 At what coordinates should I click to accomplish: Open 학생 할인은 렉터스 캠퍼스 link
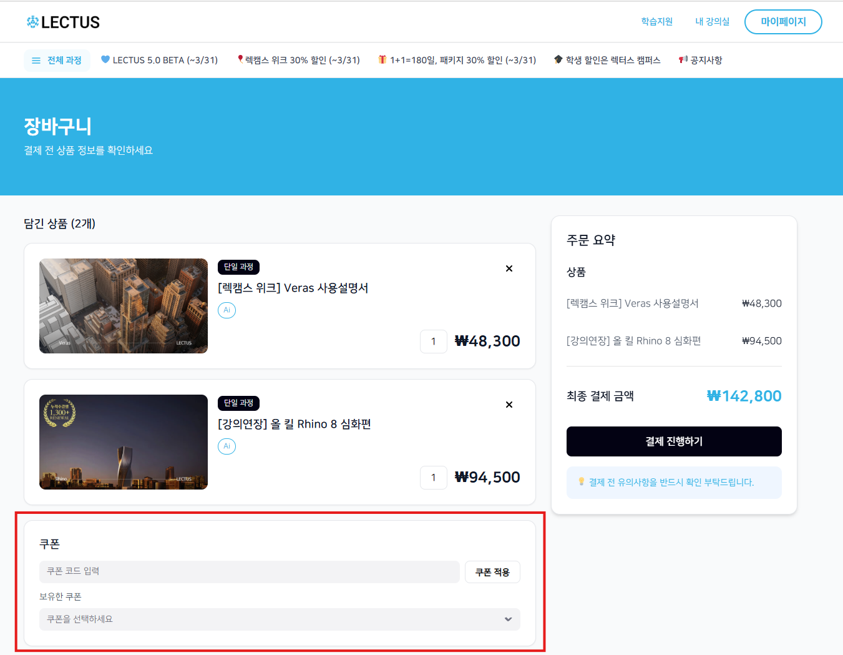[x=607, y=61]
